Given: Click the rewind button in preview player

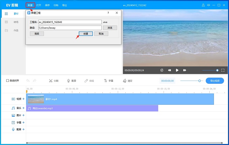Looking at the screenshot, I should click(x=169, y=70).
